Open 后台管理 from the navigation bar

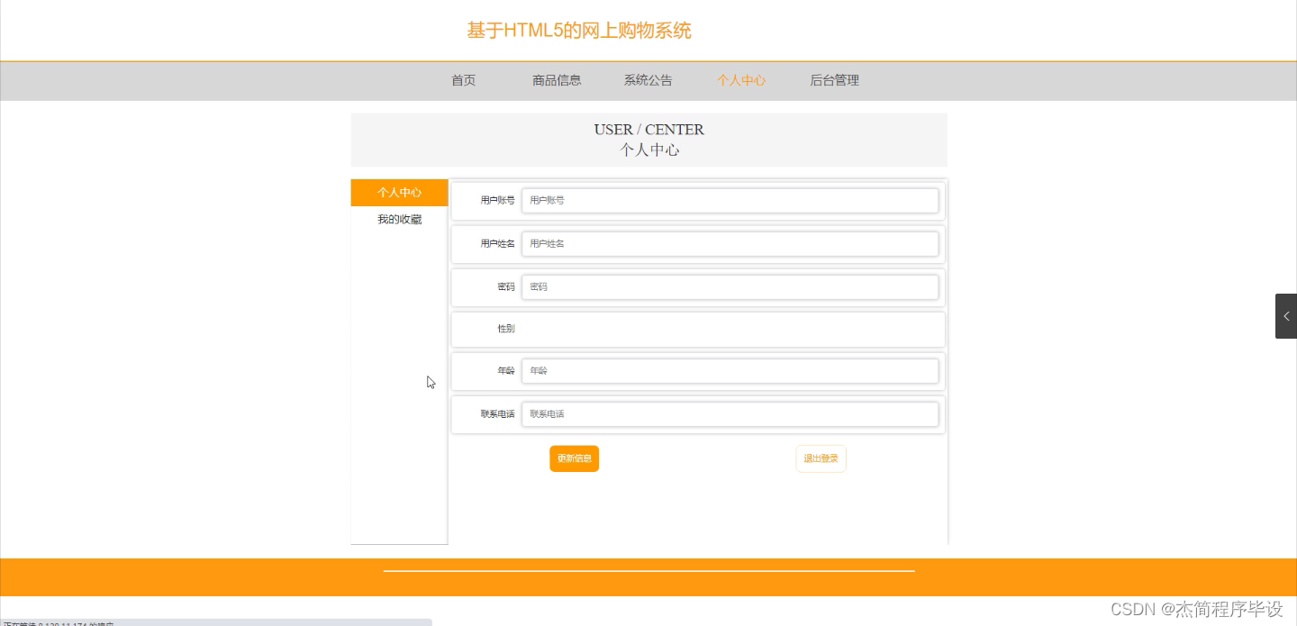tap(834, 80)
